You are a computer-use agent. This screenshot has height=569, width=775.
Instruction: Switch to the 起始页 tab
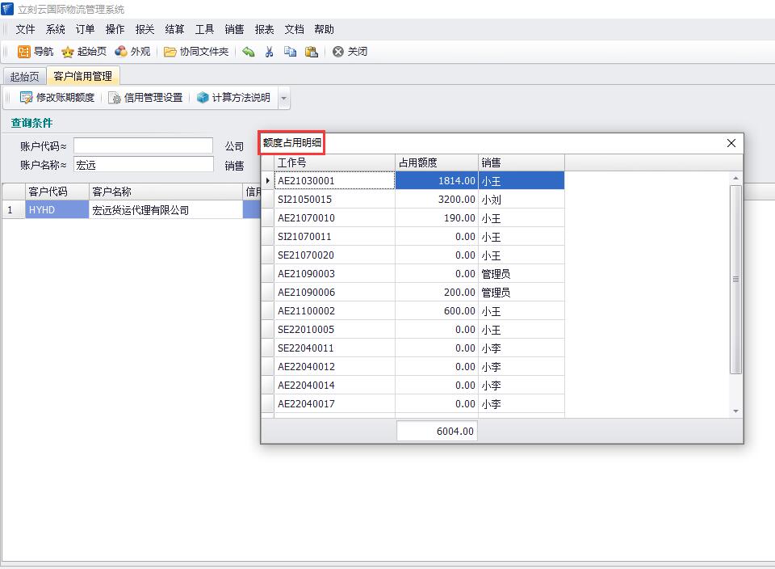pos(24,77)
